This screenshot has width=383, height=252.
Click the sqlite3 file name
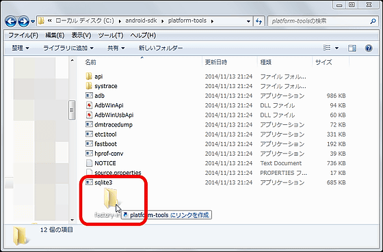(103, 182)
